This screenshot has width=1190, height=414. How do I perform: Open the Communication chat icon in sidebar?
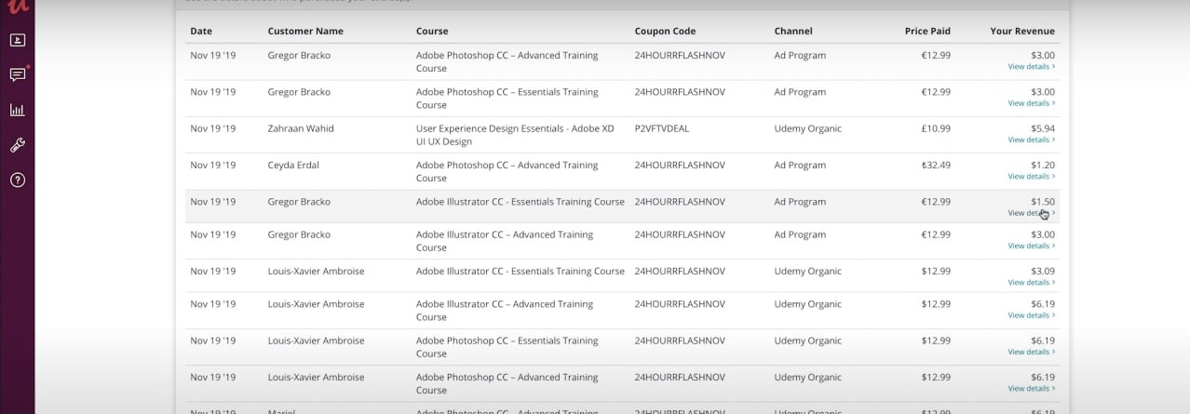pos(18,74)
